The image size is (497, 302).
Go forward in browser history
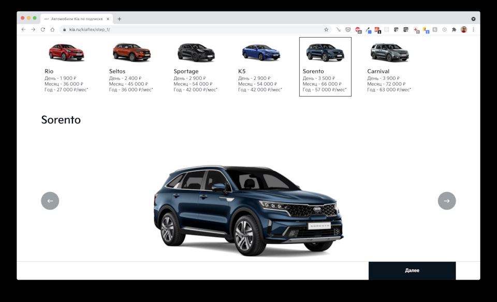pyautogui.click(x=33, y=29)
